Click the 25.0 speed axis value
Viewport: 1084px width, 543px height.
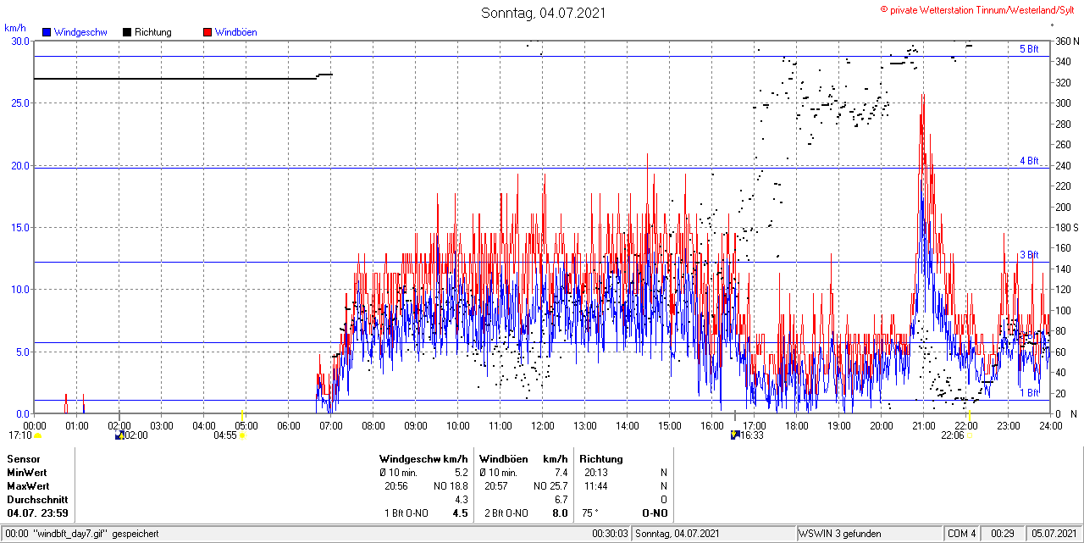pos(19,103)
